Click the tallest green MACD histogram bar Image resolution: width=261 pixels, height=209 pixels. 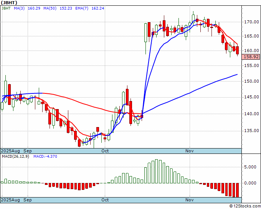tap(157, 171)
